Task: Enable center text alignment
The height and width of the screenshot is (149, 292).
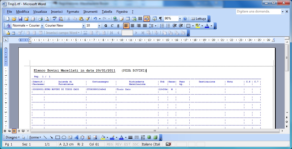Action: 132,26
